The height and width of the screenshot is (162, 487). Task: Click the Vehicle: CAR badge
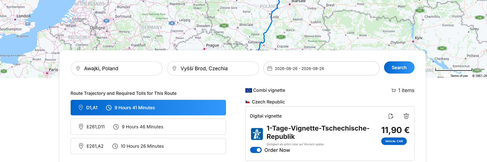[x=394, y=141]
